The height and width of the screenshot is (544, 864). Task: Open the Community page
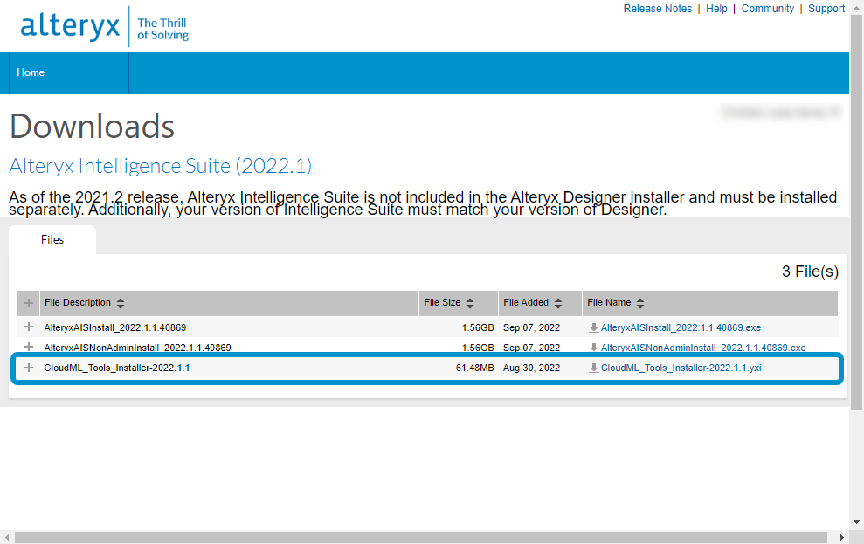767,9
